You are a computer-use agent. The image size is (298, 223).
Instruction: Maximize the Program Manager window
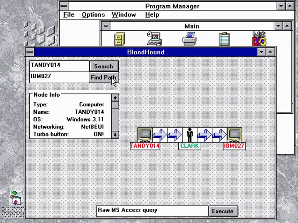coord(290,6)
